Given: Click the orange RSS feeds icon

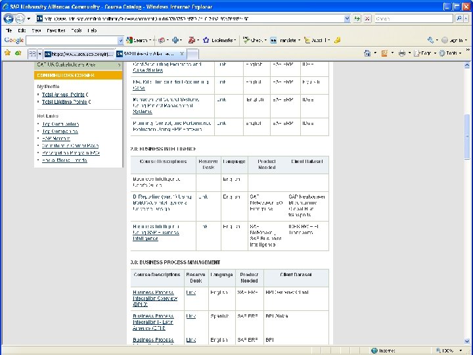Looking at the screenshot, I should coord(384,53).
